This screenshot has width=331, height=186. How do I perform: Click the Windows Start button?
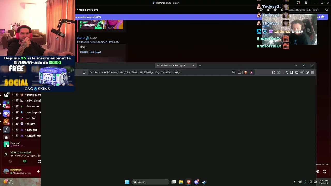point(127,182)
